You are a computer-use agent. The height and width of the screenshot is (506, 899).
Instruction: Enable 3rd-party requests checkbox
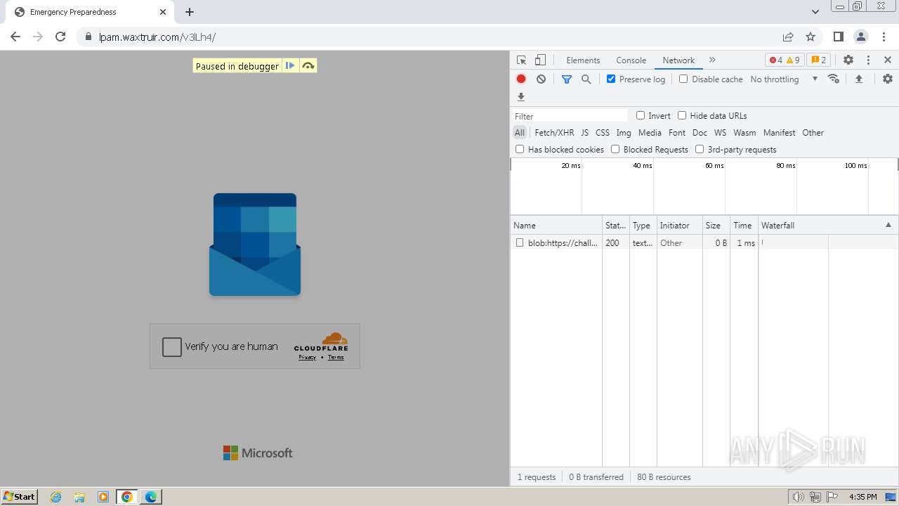(x=700, y=149)
